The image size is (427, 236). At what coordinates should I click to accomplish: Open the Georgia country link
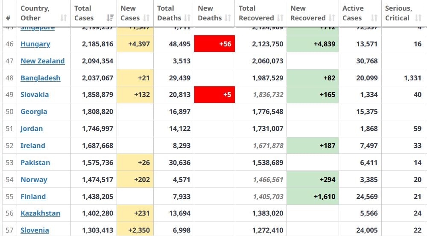pyautogui.click(x=34, y=112)
